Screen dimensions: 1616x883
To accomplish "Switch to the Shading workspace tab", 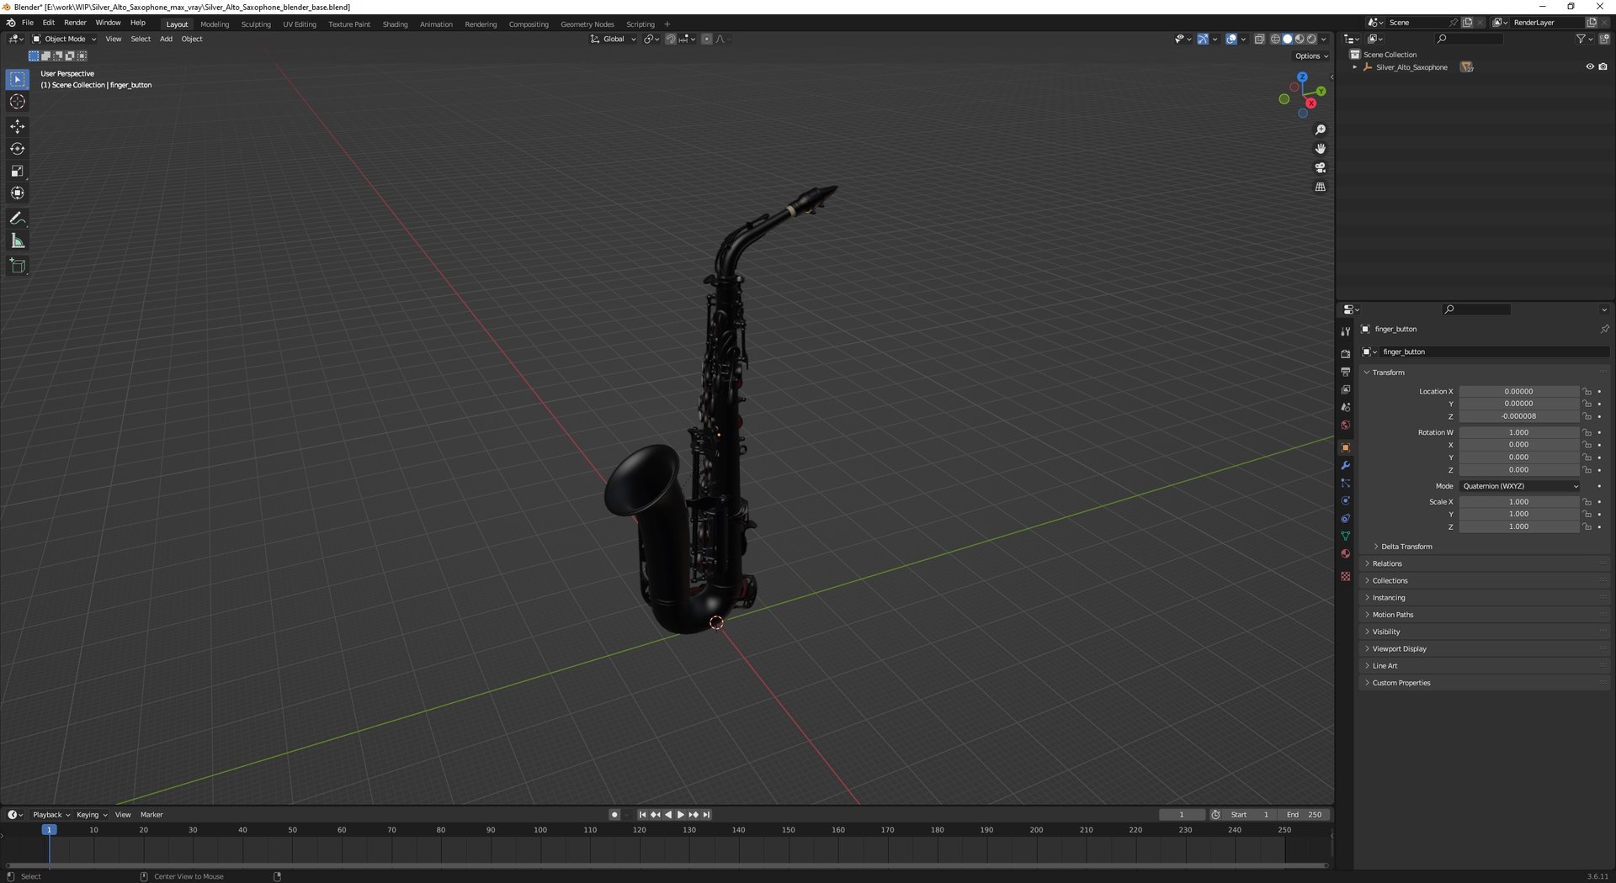I will [x=395, y=24].
